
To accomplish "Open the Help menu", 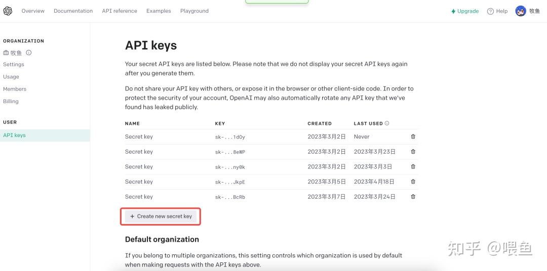I will pos(497,11).
